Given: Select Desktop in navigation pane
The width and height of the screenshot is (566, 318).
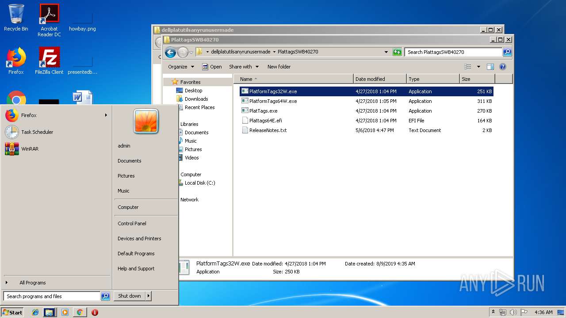Looking at the screenshot, I should coord(193,91).
